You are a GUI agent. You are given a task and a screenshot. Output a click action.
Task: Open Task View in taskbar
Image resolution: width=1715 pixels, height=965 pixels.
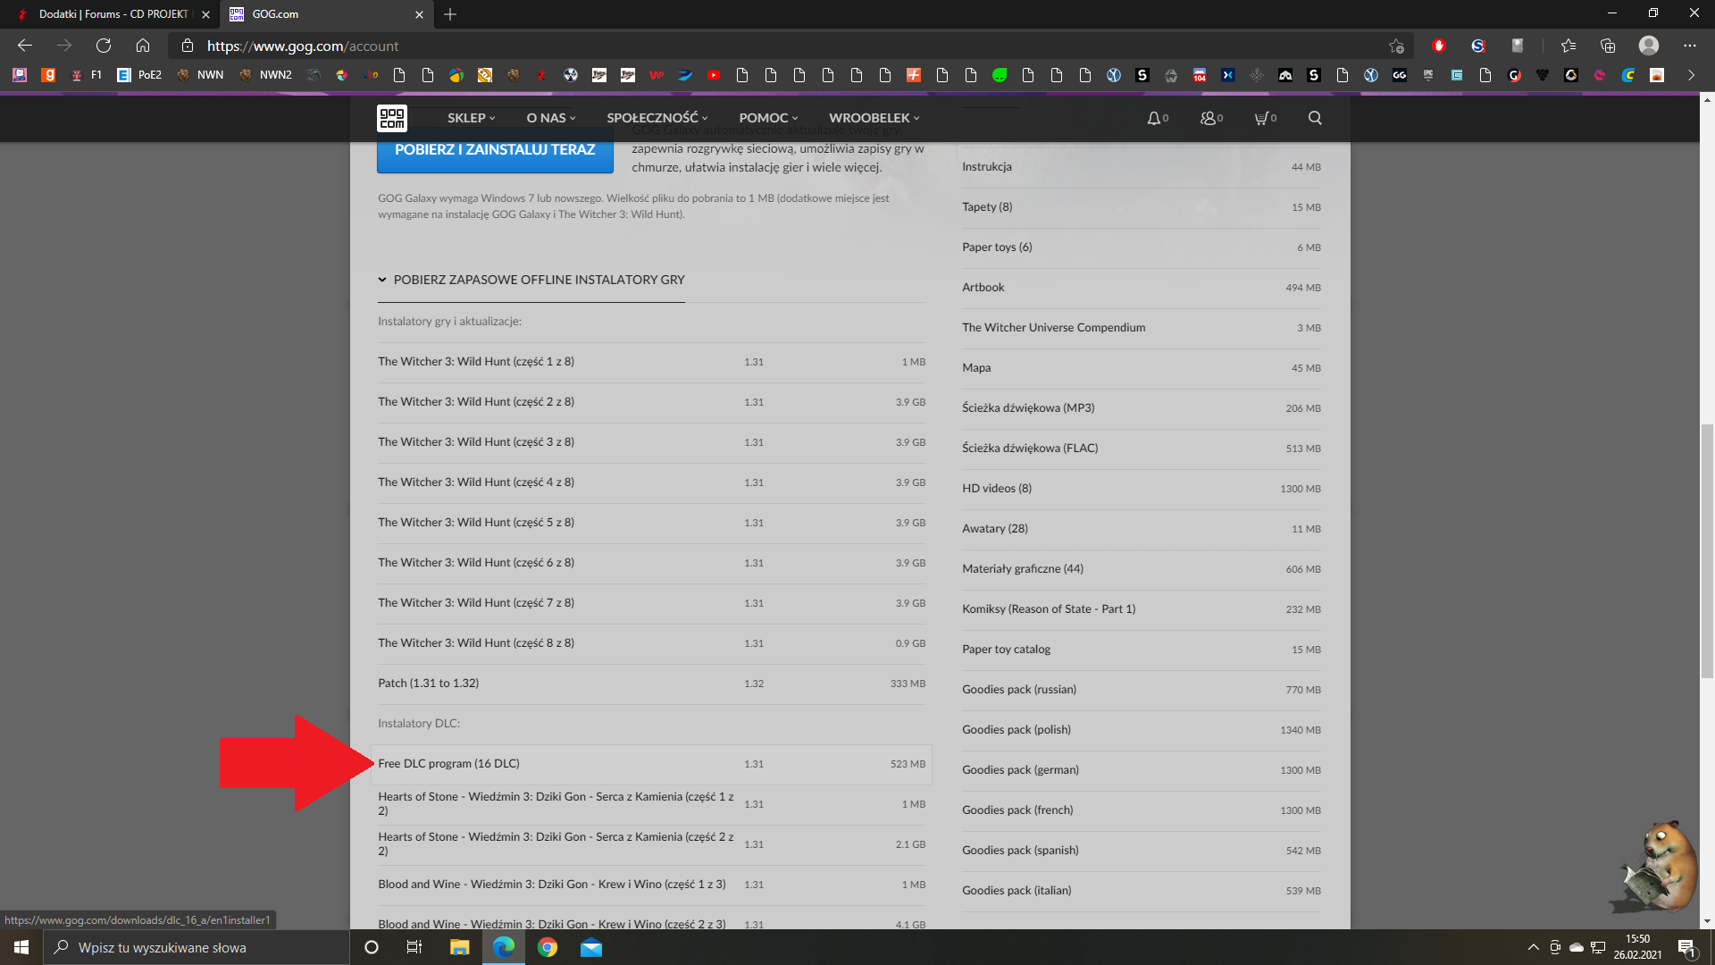(x=414, y=947)
